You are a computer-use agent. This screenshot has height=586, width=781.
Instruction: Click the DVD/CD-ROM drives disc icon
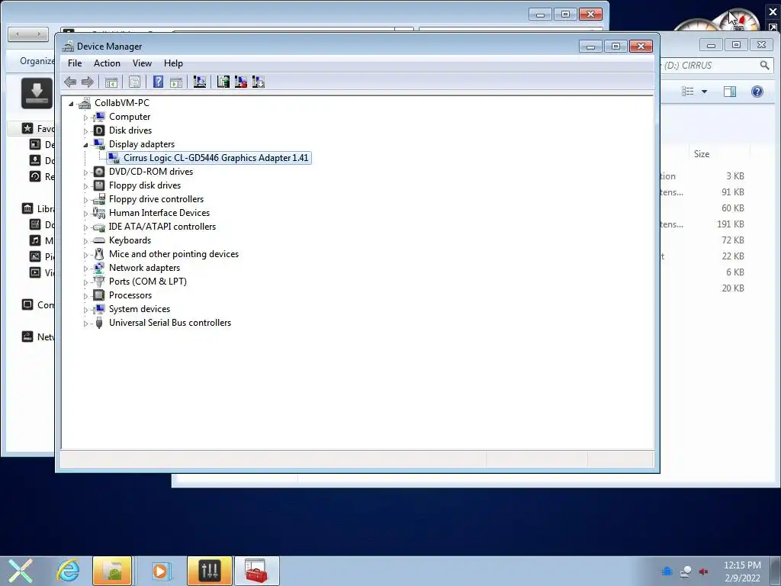point(99,172)
